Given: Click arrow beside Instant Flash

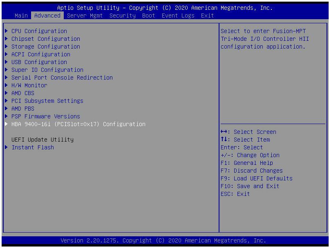Looking at the screenshot, I should [x=7, y=147].
